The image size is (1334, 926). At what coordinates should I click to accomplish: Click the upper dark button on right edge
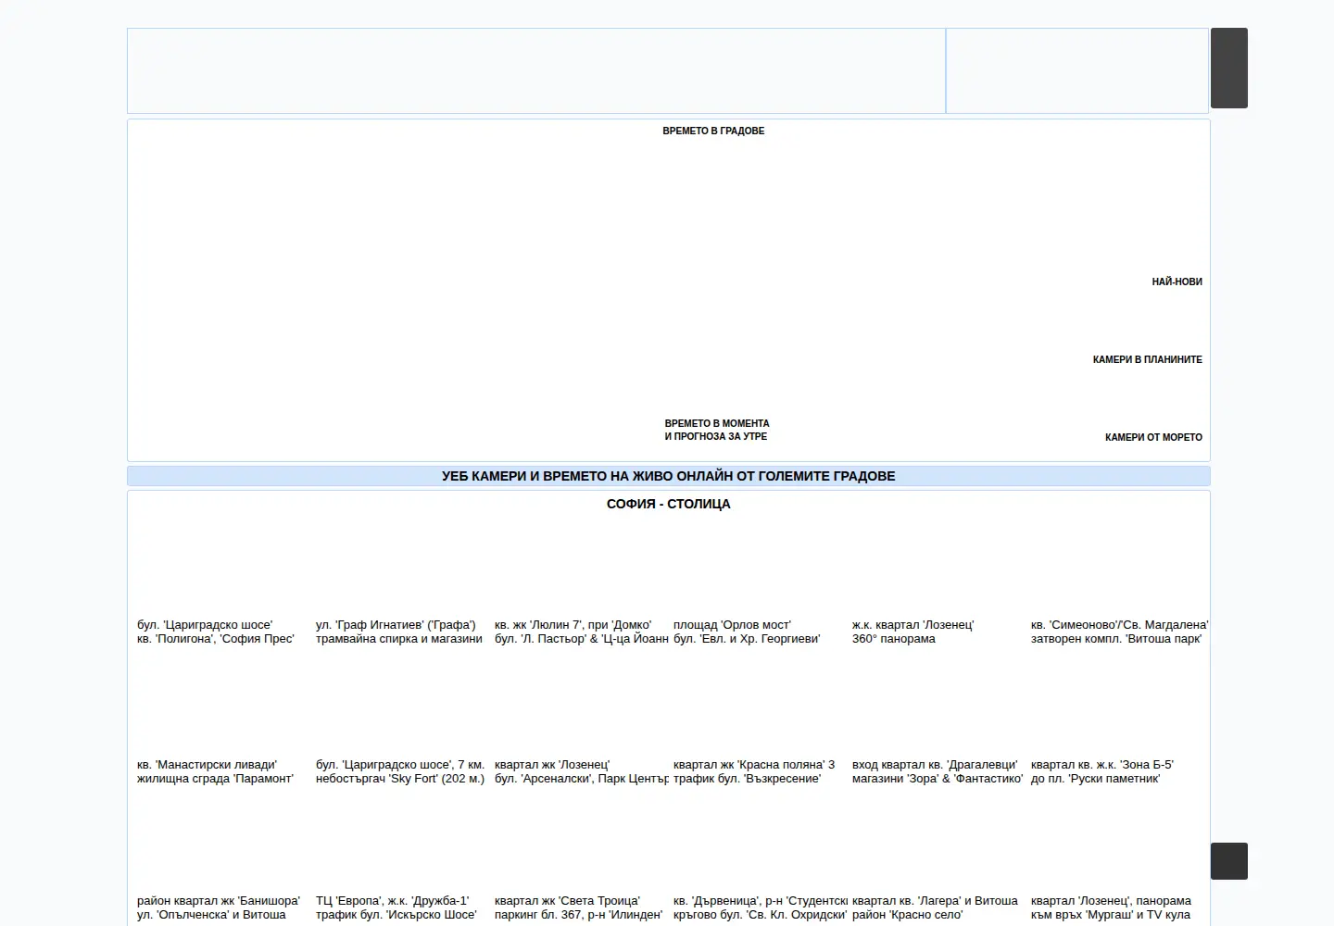tap(1228, 68)
